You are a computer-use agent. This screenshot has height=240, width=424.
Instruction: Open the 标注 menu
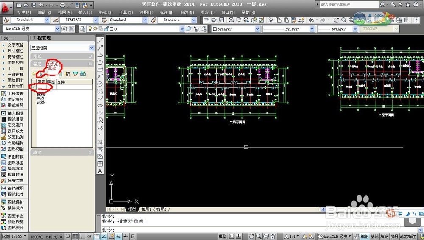point(167,12)
